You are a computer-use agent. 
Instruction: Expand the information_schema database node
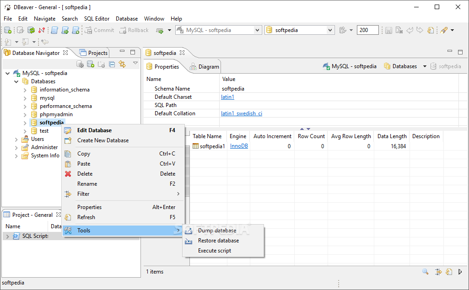25,90
